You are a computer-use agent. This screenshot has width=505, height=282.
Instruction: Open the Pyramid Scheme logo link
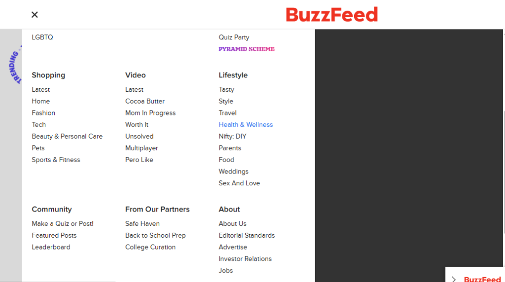(x=247, y=49)
